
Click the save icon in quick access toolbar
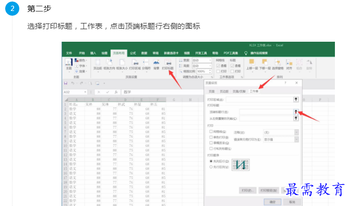click(x=66, y=83)
